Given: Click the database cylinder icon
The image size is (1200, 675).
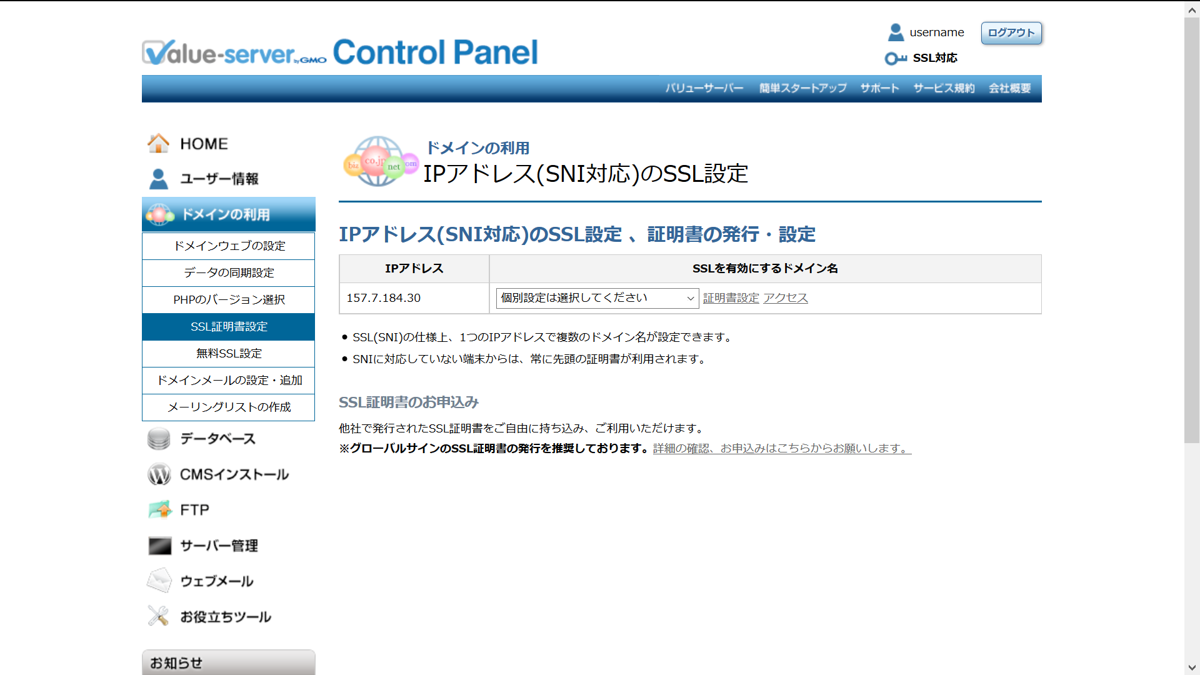Looking at the screenshot, I should pyautogui.click(x=158, y=439).
